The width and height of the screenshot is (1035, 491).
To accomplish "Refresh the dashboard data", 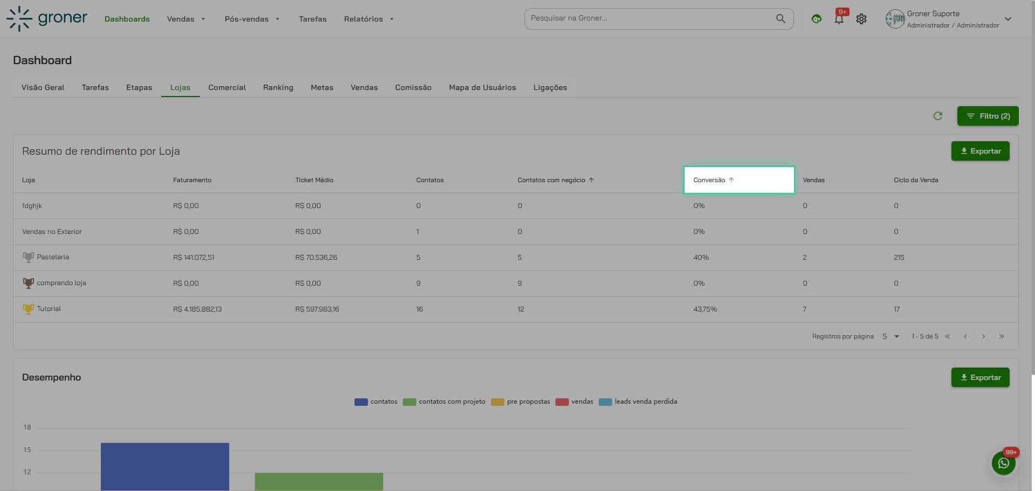I will [x=938, y=116].
